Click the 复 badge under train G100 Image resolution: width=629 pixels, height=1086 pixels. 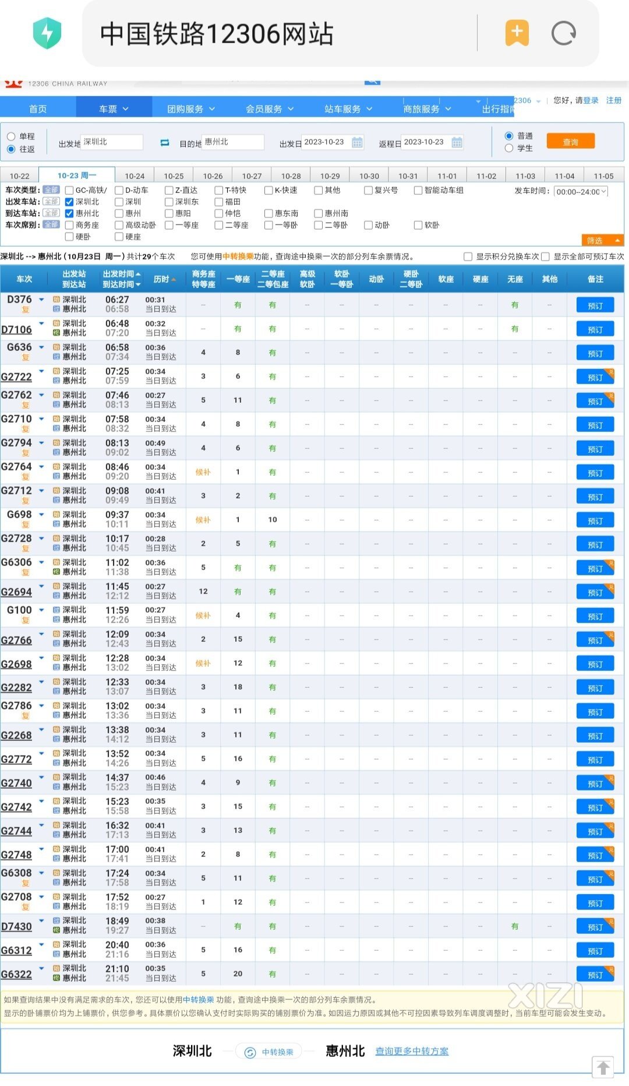click(26, 621)
